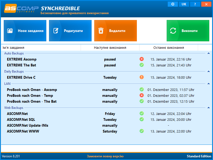Click the 15. Januar 2024, 18:00 Uhr timestamp
This screenshot has height=160, width=213.
[171, 77]
